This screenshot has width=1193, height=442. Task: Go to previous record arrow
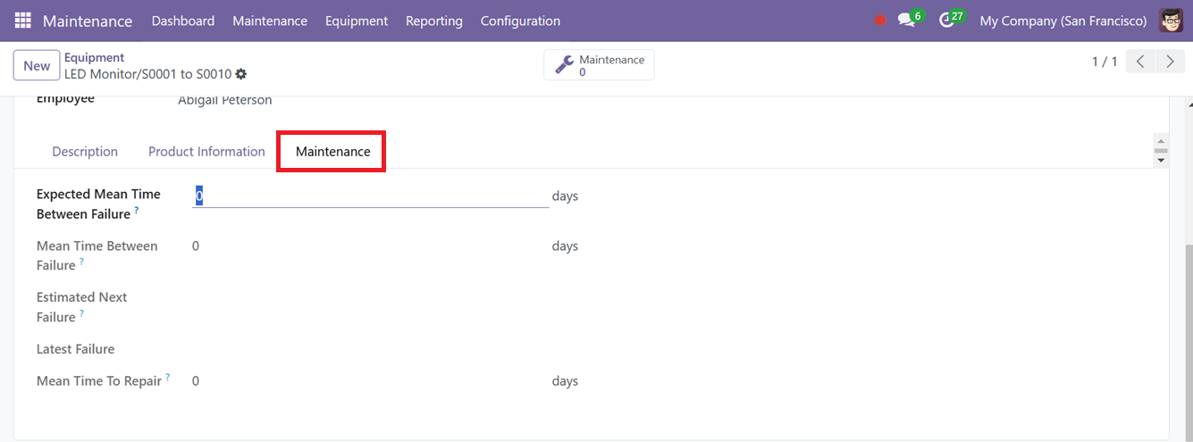1140,62
